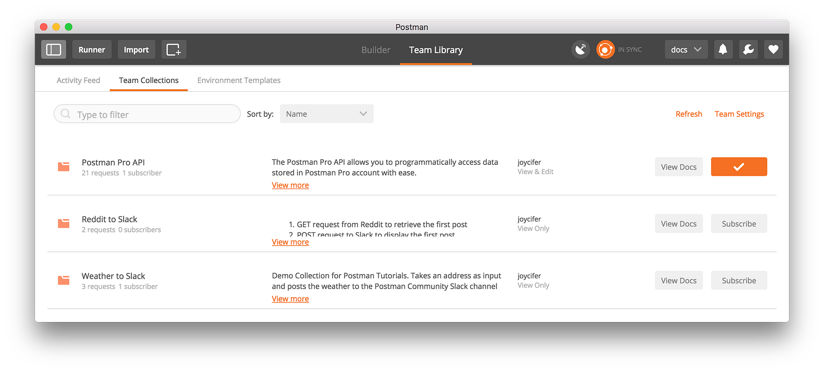This screenshot has height=372, width=824.
Task: Click joycifer owner in Weather to Slack row
Action: click(x=529, y=276)
